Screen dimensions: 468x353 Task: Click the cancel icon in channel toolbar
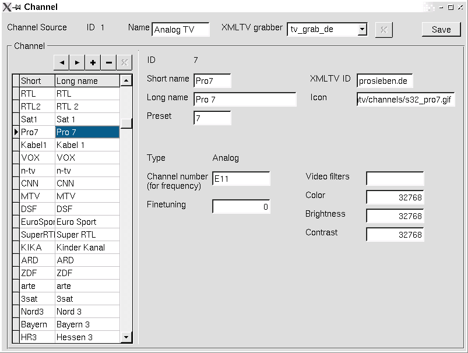coord(124,62)
